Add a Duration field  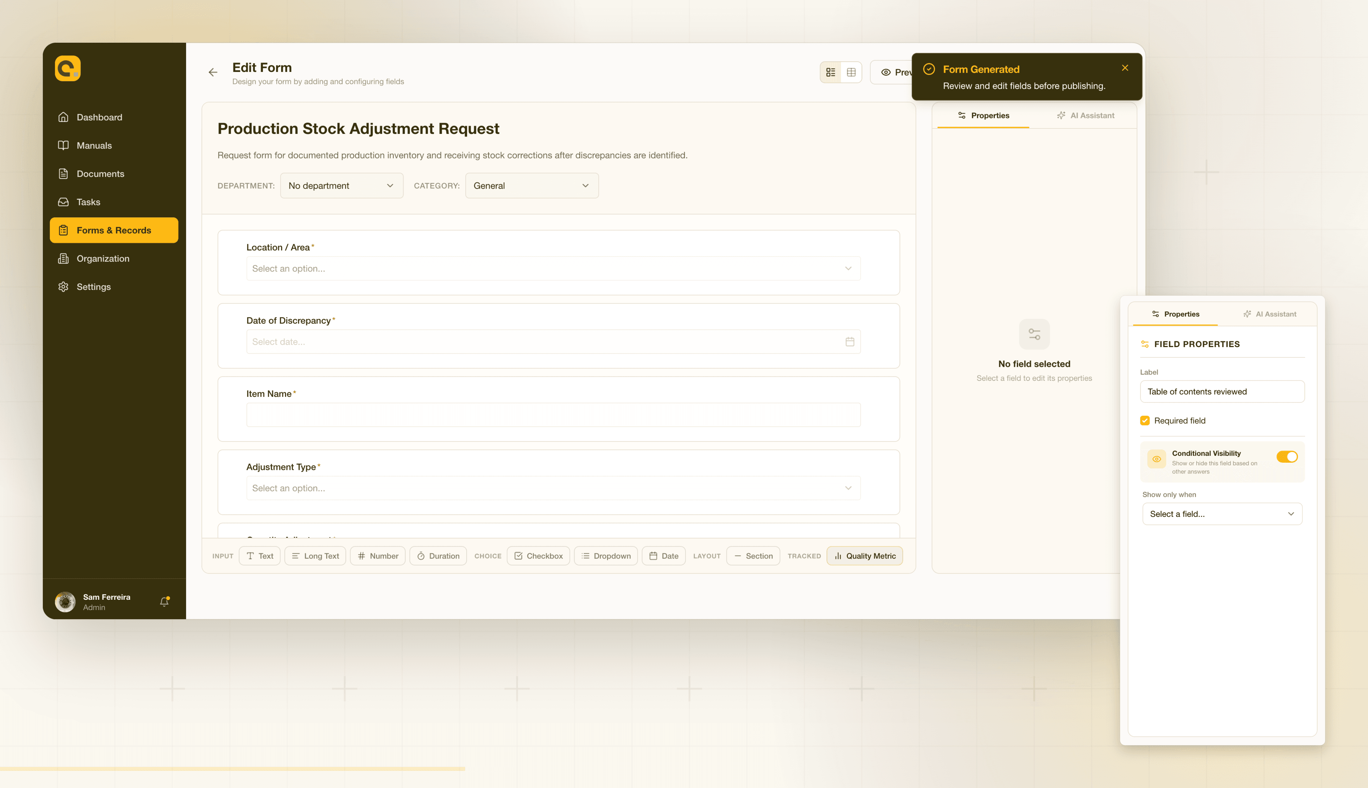pos(438,556)
